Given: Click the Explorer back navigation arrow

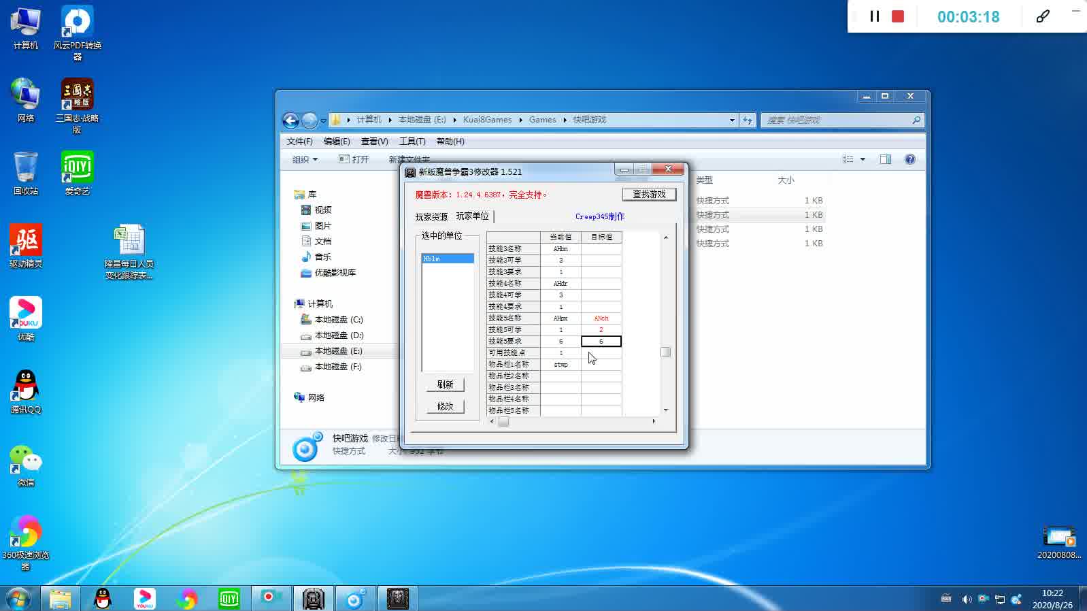Looking at the screenshot, I should click(x=290, y=120).
